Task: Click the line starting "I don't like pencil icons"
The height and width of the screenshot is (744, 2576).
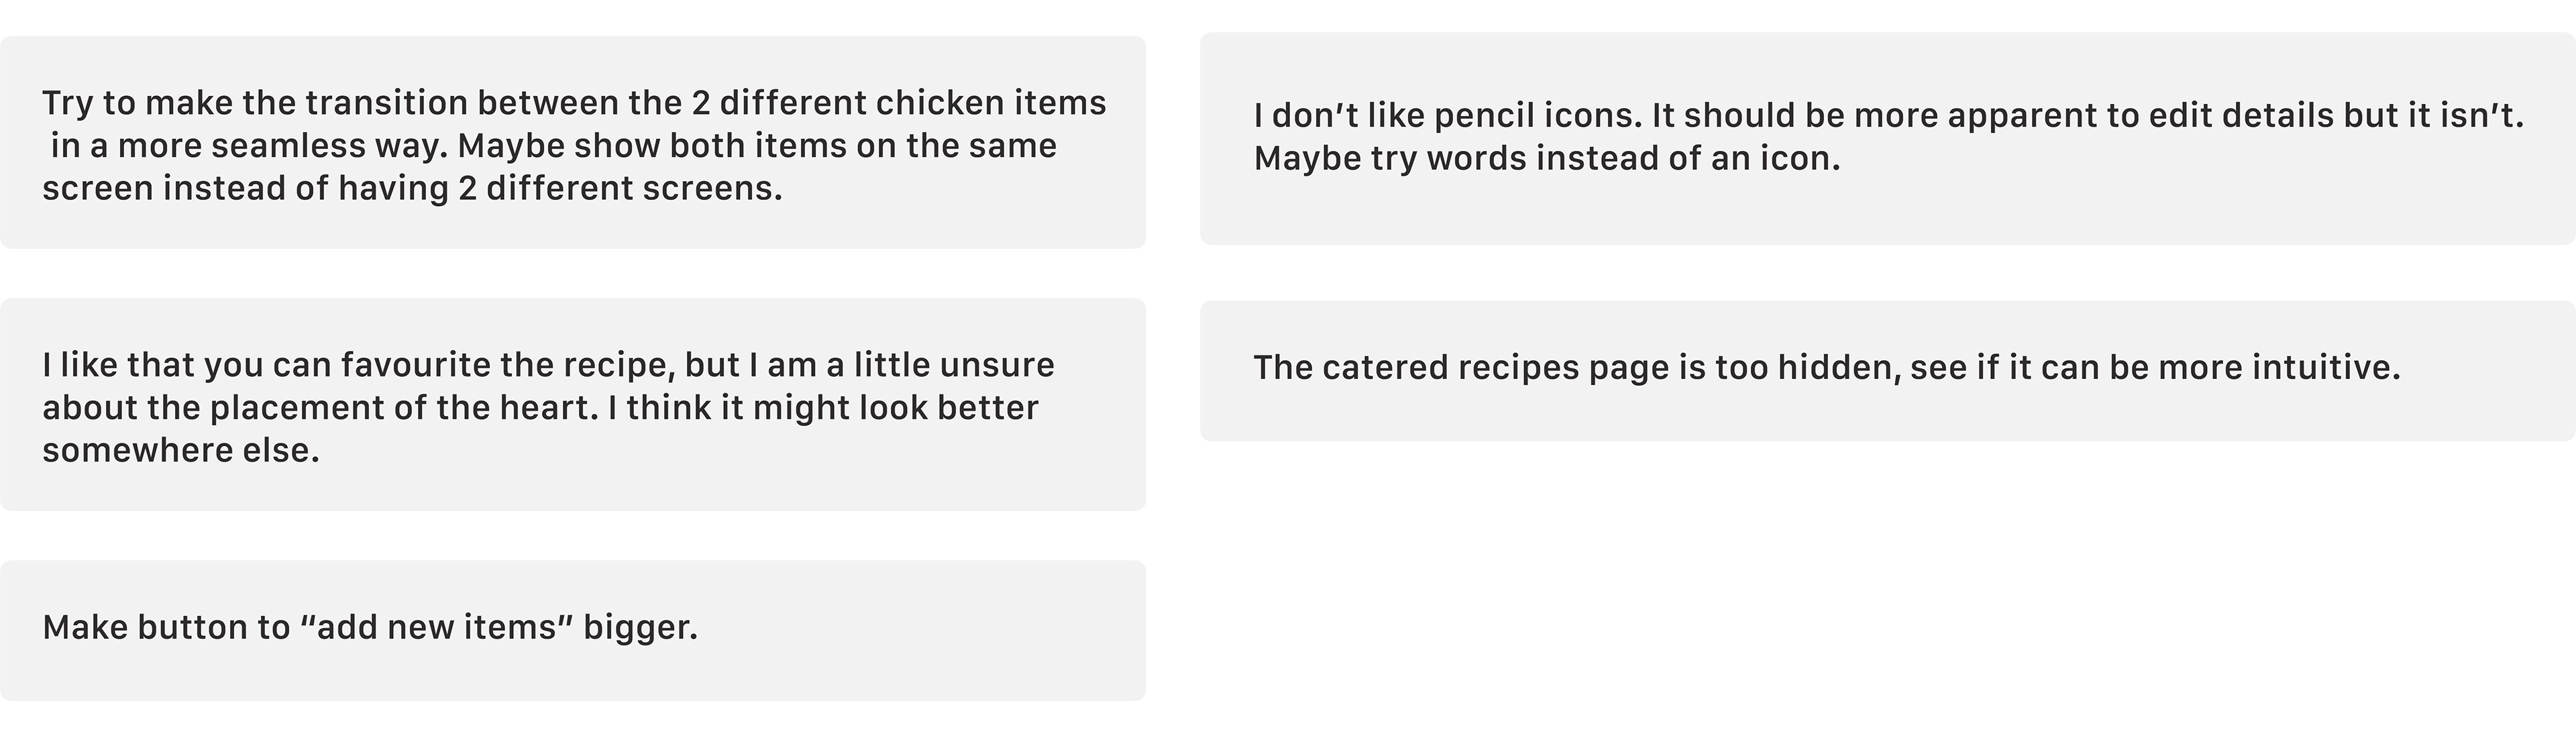Action: (1889, 115)
